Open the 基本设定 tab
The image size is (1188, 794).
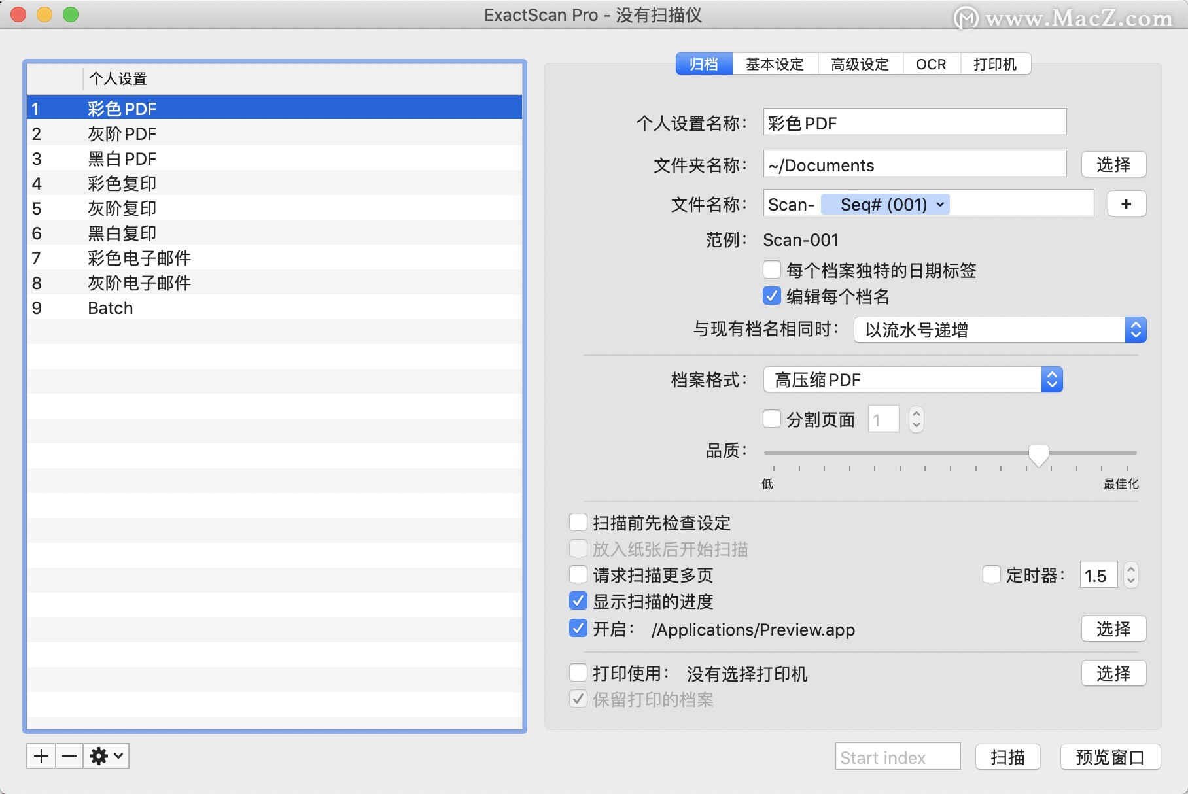pyautogui.click(x=775, y=64)
